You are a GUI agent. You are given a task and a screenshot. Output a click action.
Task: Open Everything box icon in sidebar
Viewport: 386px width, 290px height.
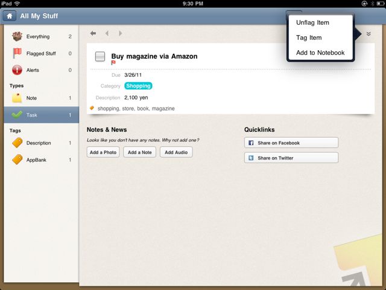click(17, 36)
